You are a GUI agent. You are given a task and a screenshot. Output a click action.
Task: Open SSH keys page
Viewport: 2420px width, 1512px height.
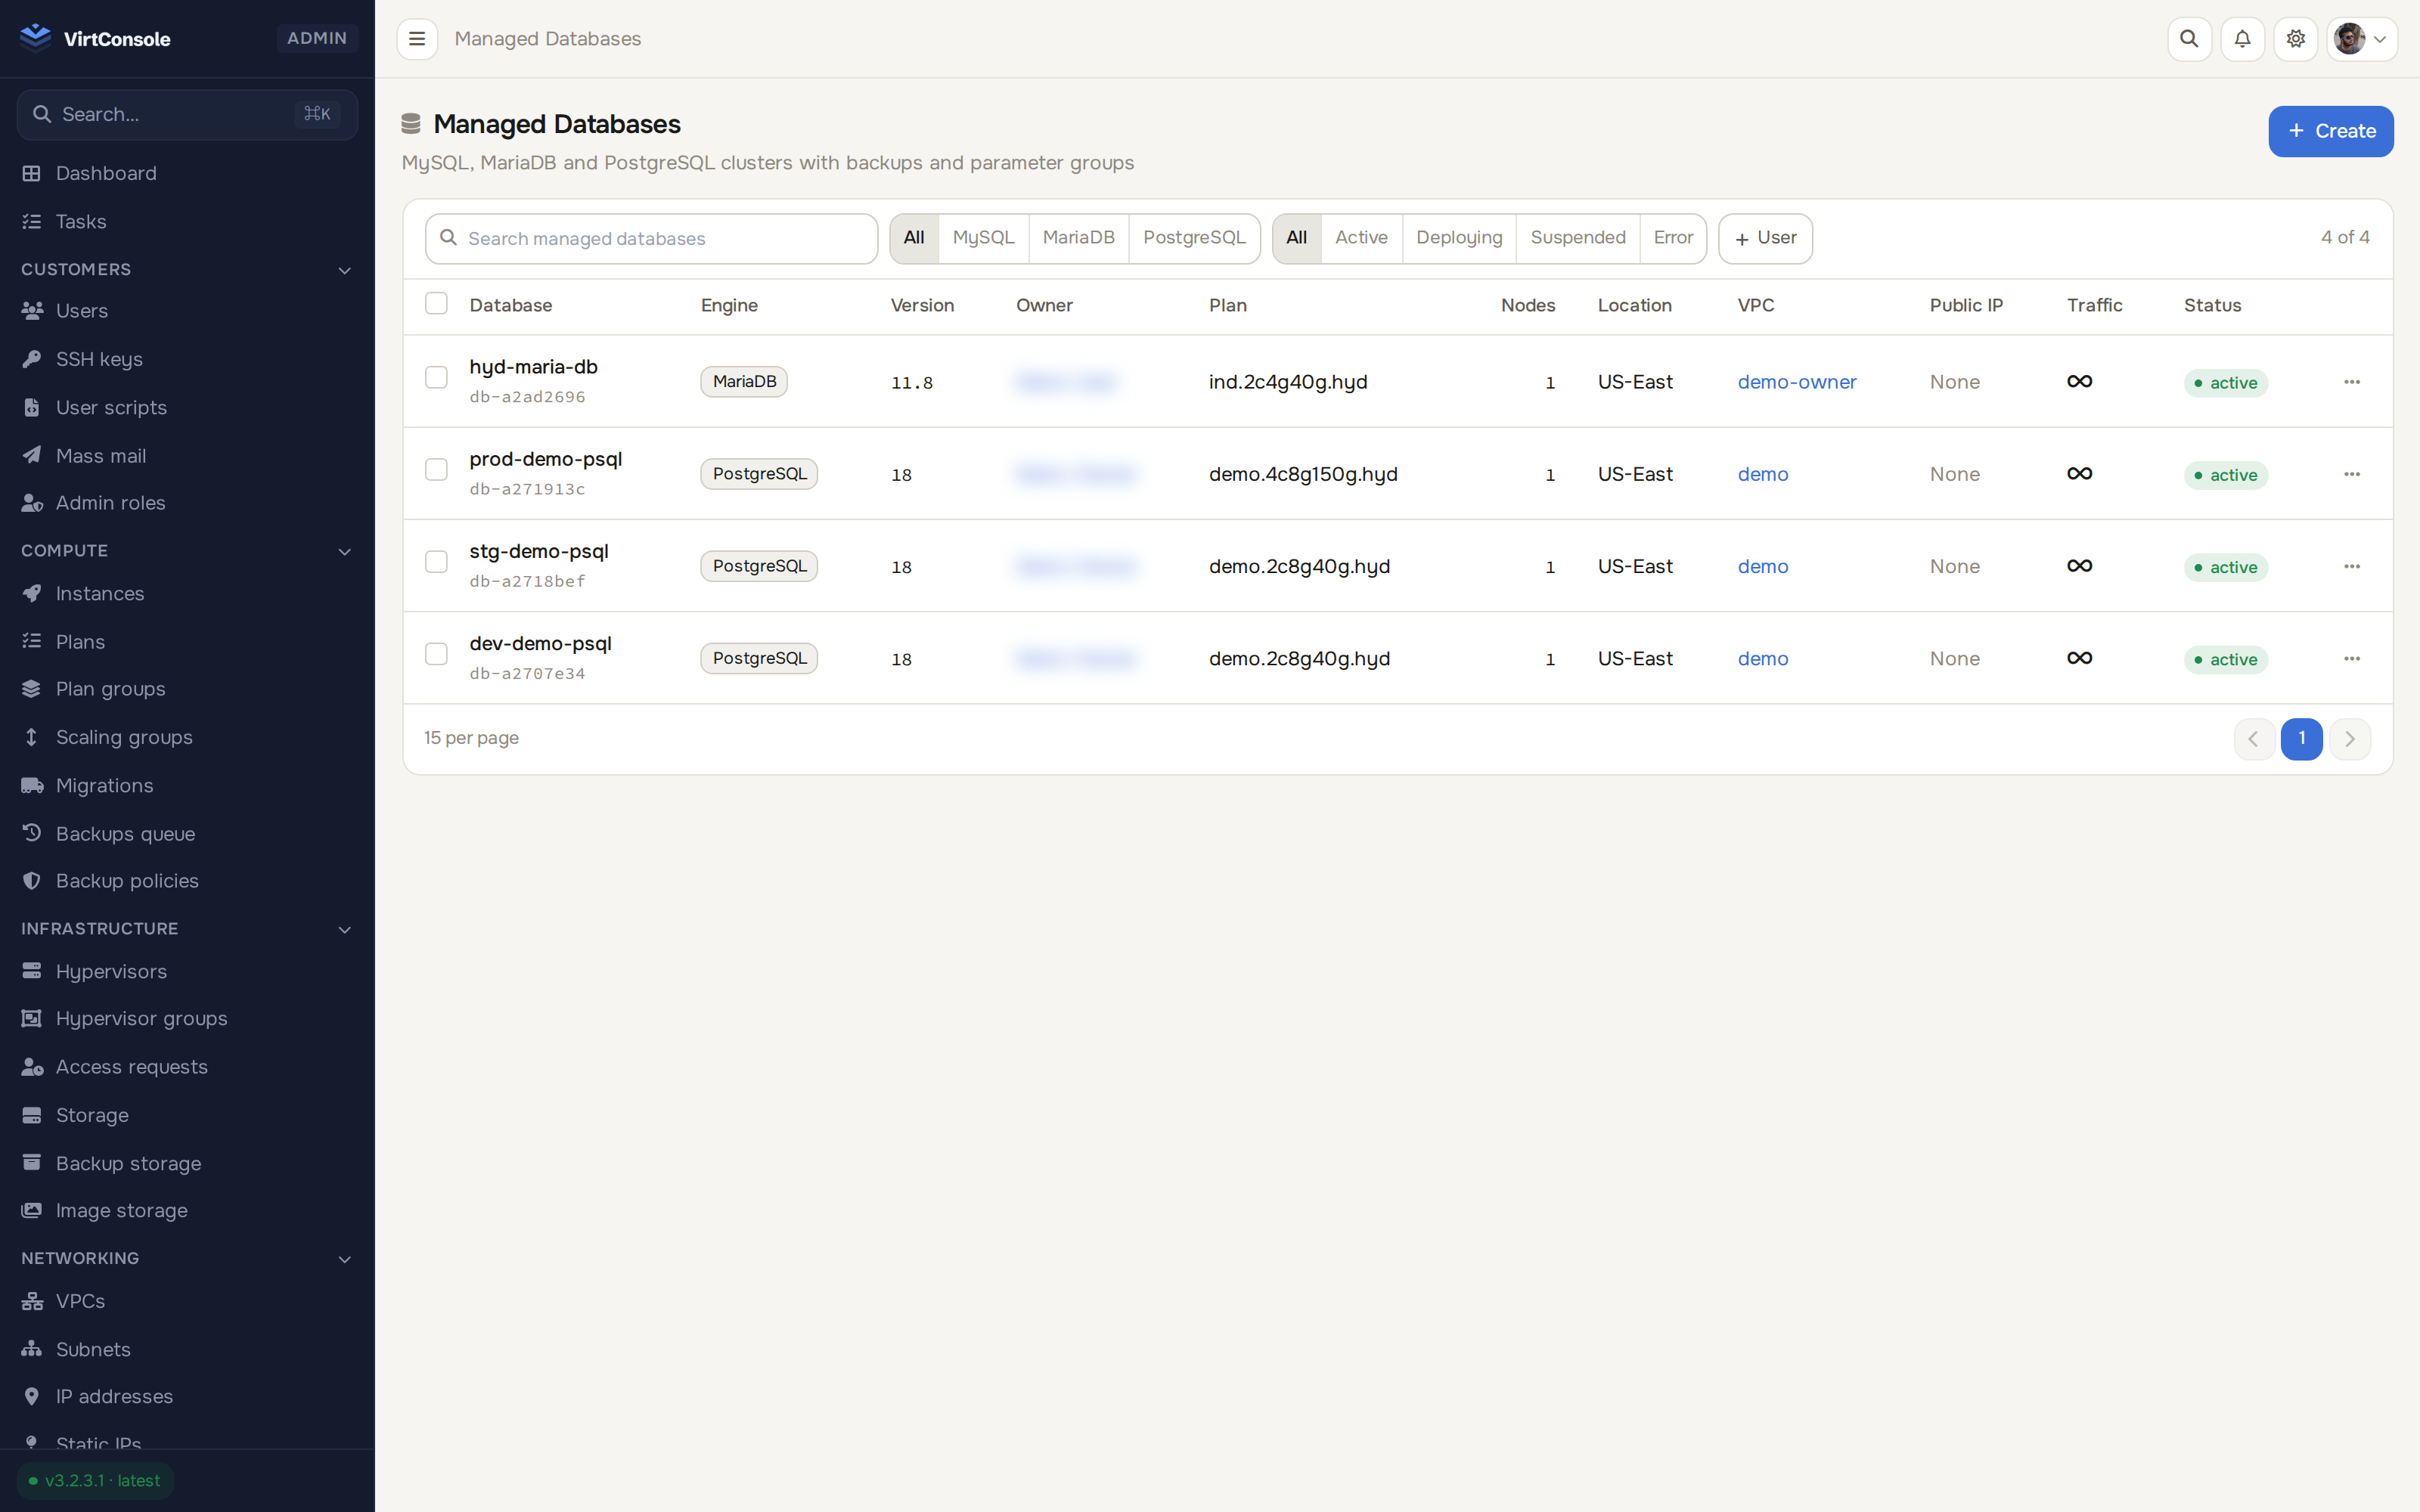(187, 359)
